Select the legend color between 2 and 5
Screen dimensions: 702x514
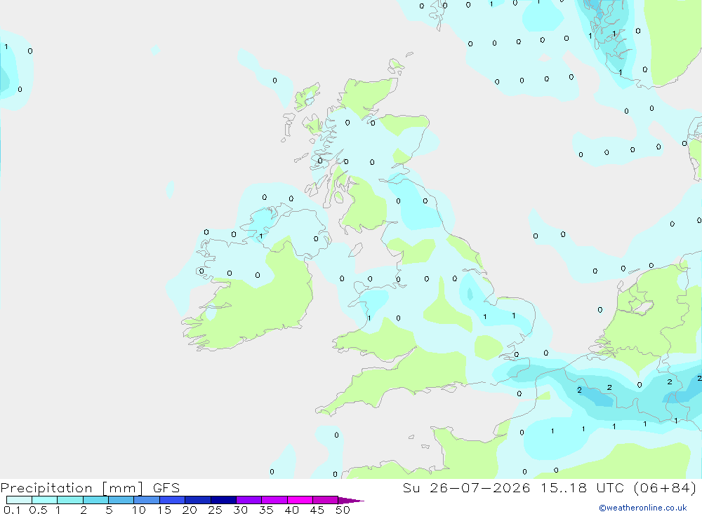point(95,500)
